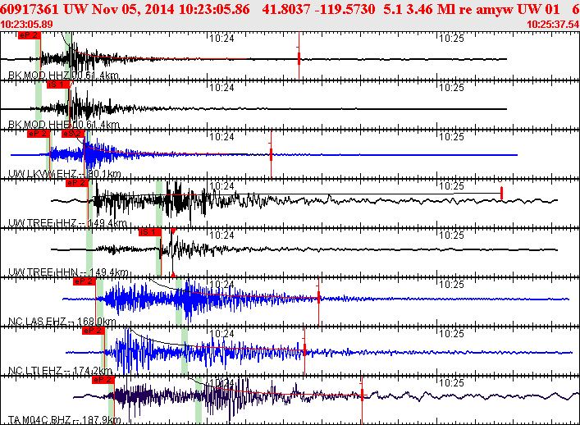Viewport: 580px width, 425px height.
Task: Click the 10:24 time label on BK MOD HHZ trace
Action: coord(222,39)
